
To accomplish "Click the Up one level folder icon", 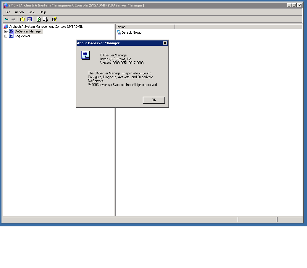I will [x=22, y=19].
